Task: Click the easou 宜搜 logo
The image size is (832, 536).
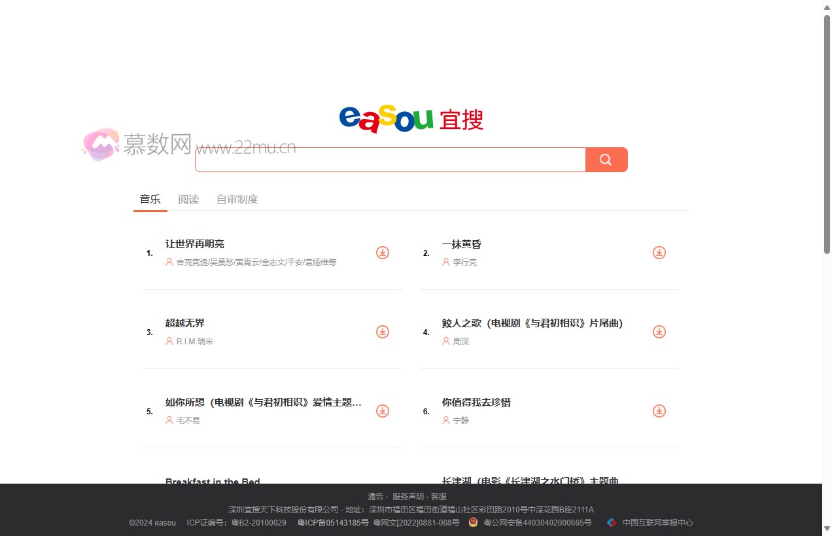Action: (x=411, y=119)
